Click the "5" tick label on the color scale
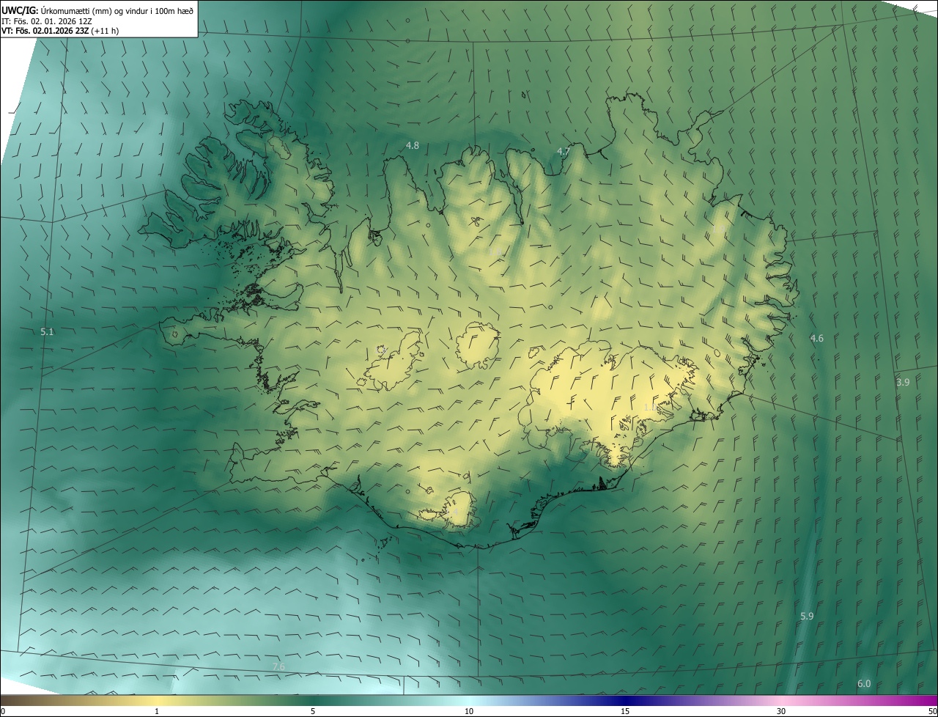 [x=313, y=712]
